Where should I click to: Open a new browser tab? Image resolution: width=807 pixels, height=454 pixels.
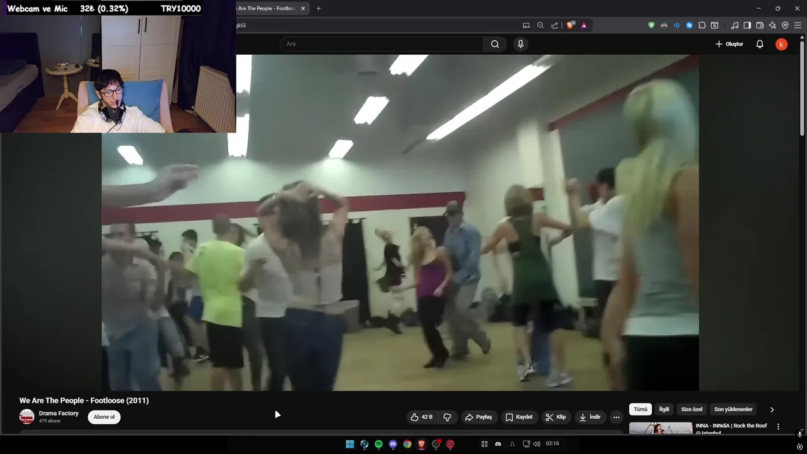(318, 8)
